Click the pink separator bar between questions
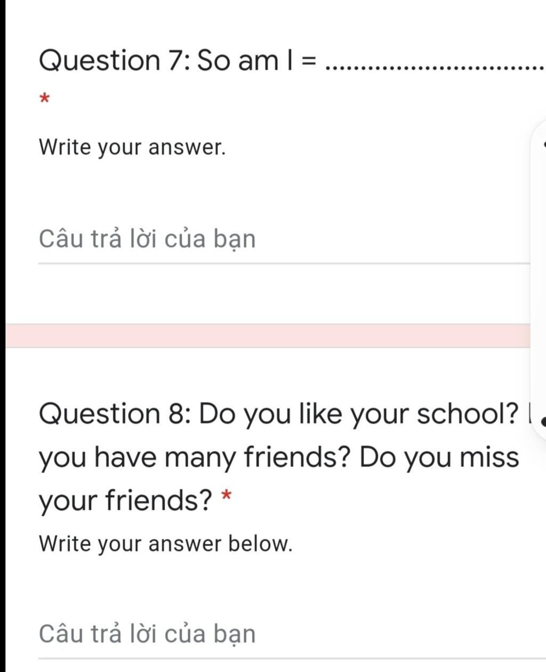 click(268, 336)
